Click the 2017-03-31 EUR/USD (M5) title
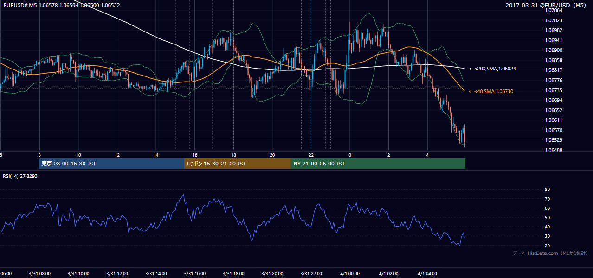The width and height of the screenshot is (593, 278). pos(547,6)
